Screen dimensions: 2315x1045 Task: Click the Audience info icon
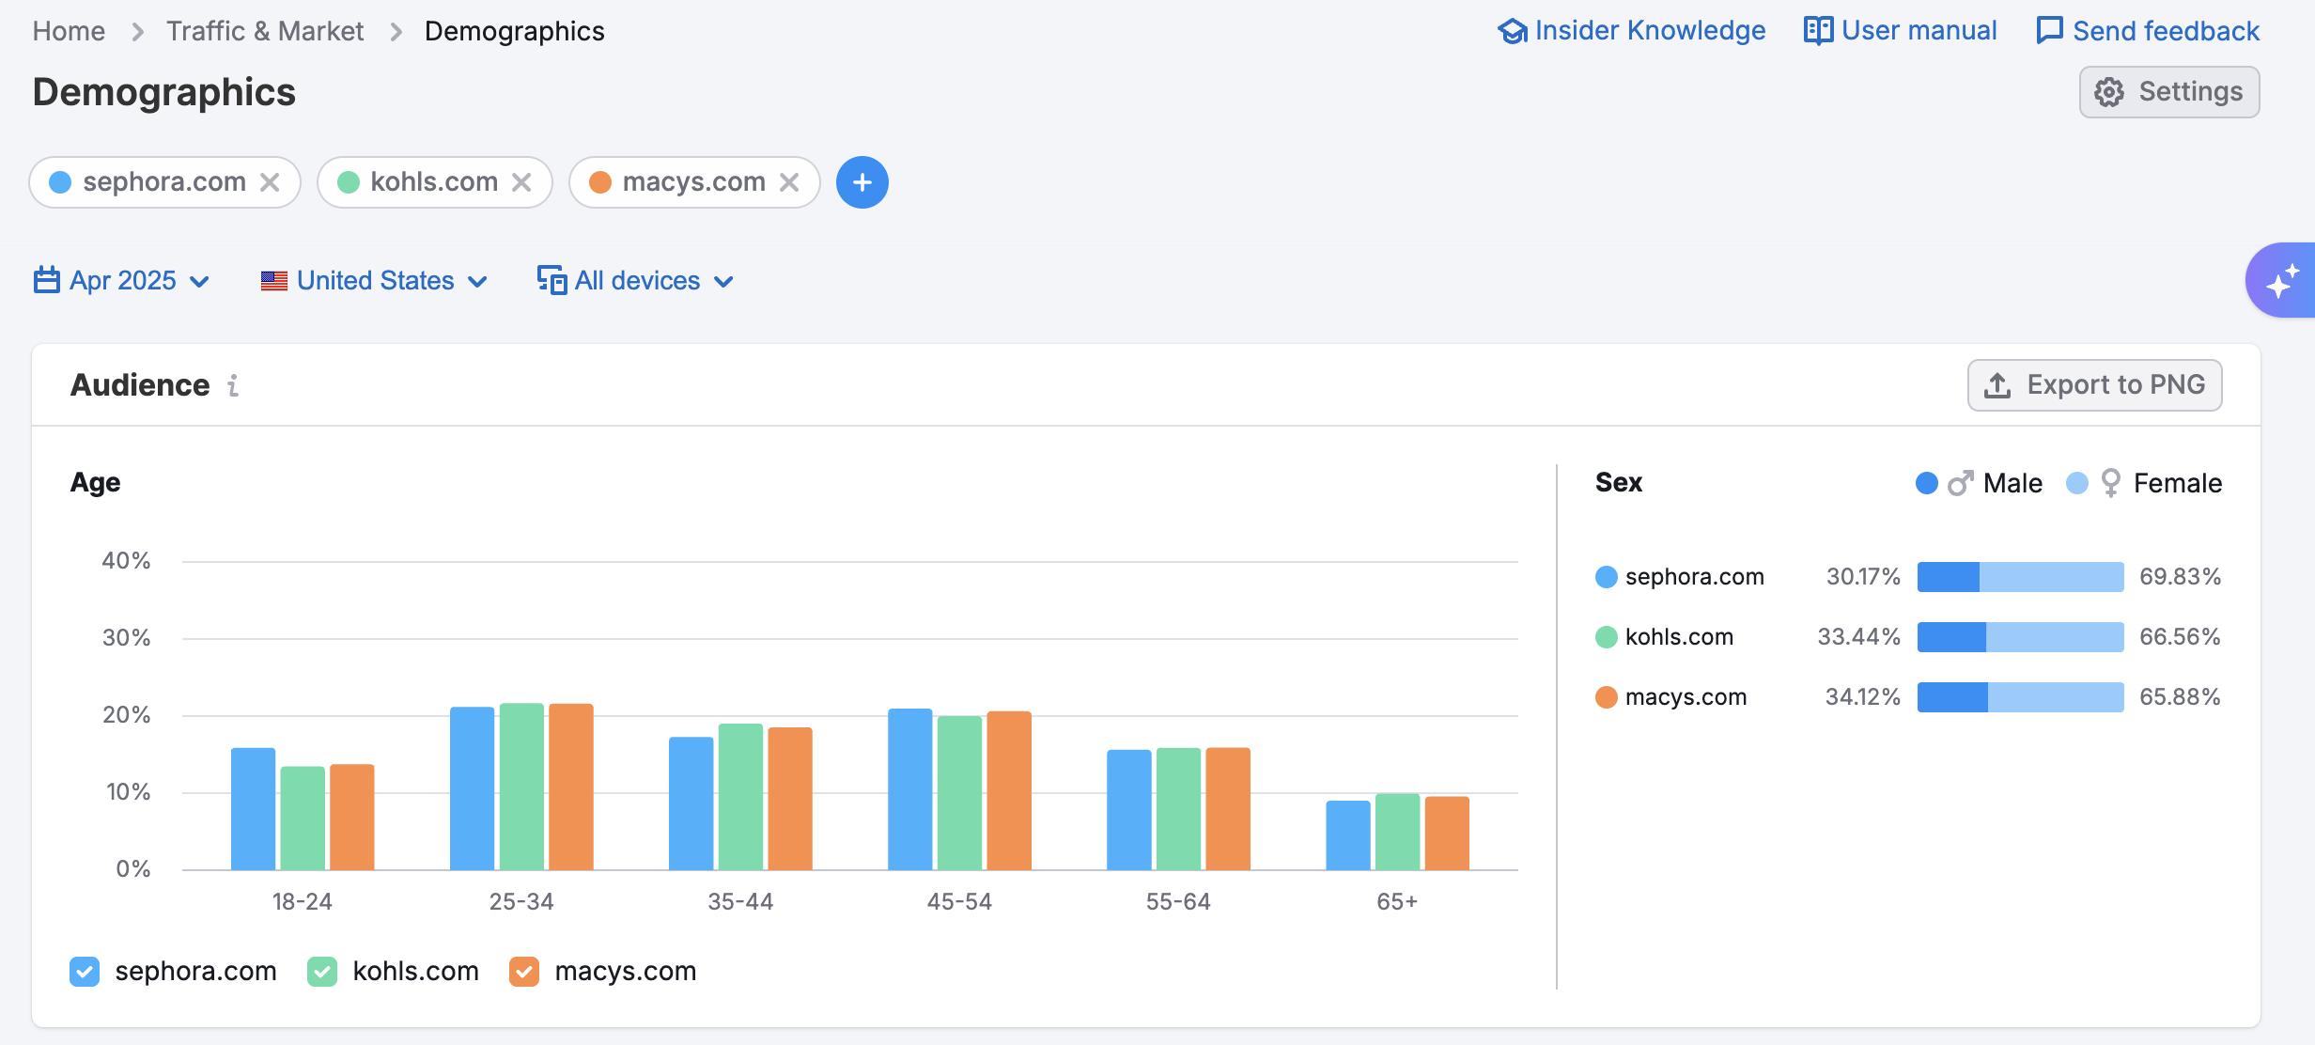click(233, 385)
